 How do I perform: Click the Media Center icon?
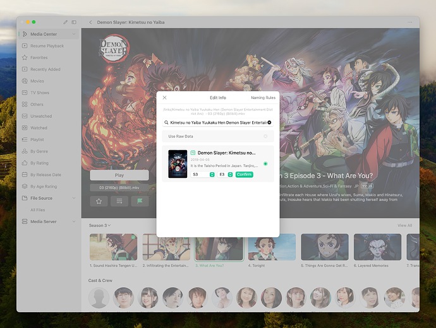(25, 34)
